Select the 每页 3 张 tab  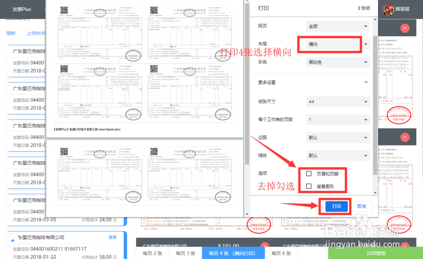(x=185, y=253)
